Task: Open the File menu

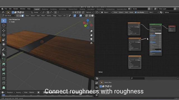Action: click(6, 9)
